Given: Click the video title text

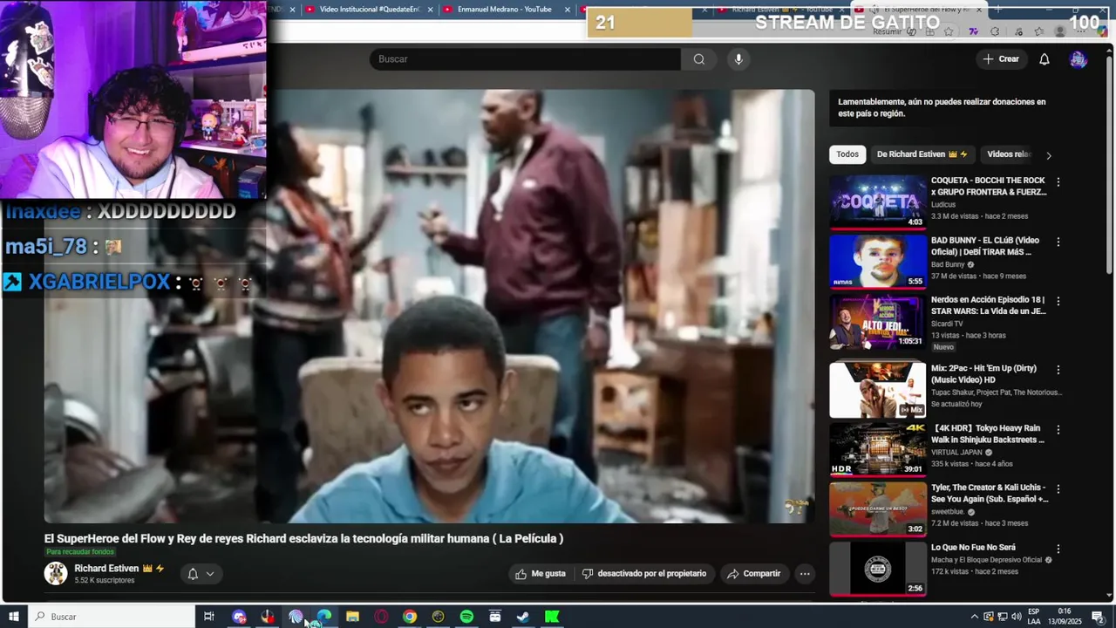Looking at the screenshot, I should [303, 539].
